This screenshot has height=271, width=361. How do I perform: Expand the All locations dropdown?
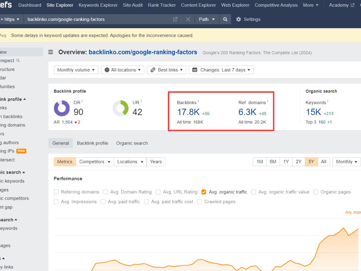click(x=123, y=70)
